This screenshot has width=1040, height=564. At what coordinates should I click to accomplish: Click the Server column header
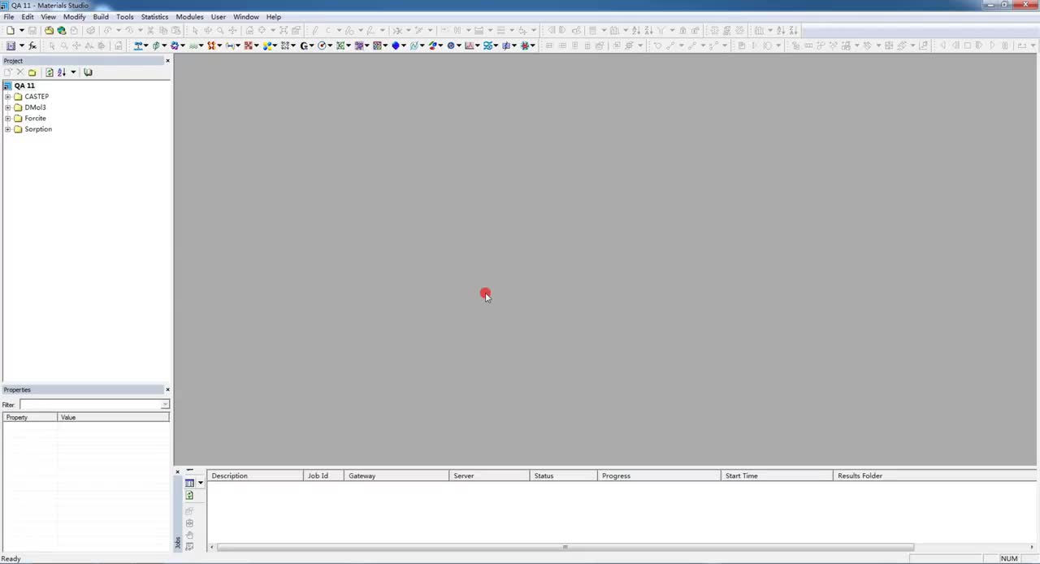(x=489, y=475)
